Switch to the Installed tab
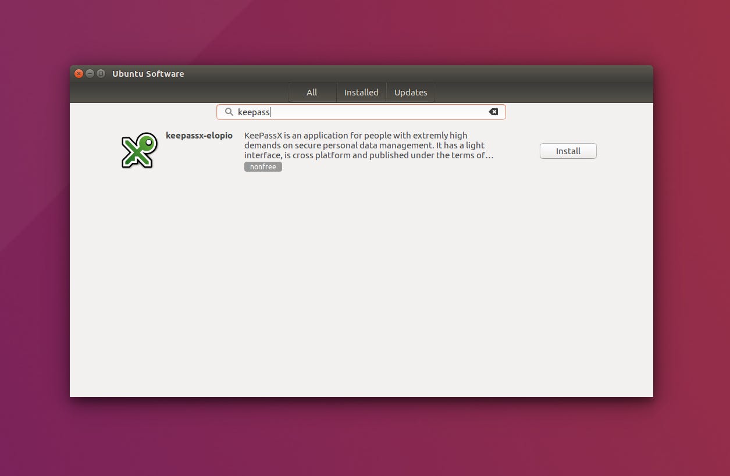 (x=361, y=92)
